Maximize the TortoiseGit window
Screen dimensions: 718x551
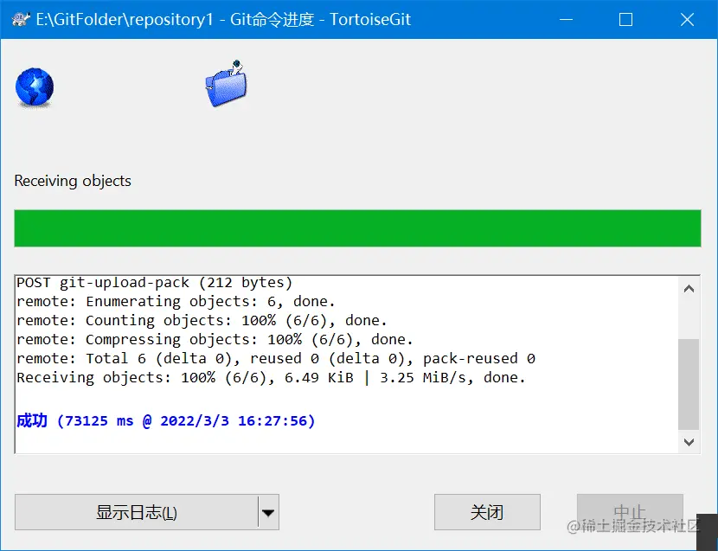(626, 19)
